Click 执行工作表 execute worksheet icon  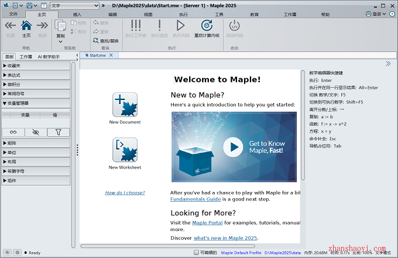tap(136, 26)
